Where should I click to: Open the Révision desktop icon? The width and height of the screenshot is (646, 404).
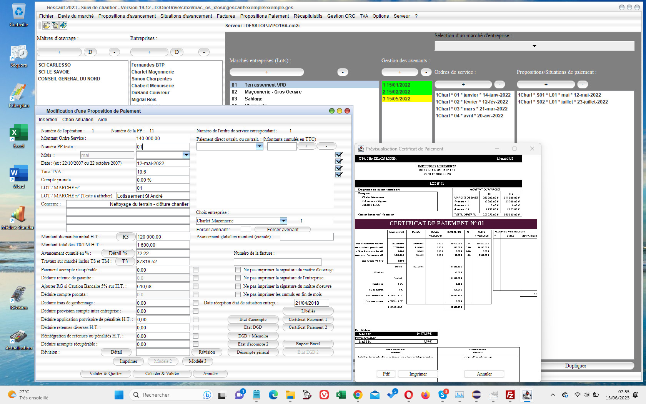point(18,298)
